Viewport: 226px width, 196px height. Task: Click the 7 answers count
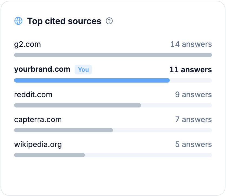pos(194,119)
